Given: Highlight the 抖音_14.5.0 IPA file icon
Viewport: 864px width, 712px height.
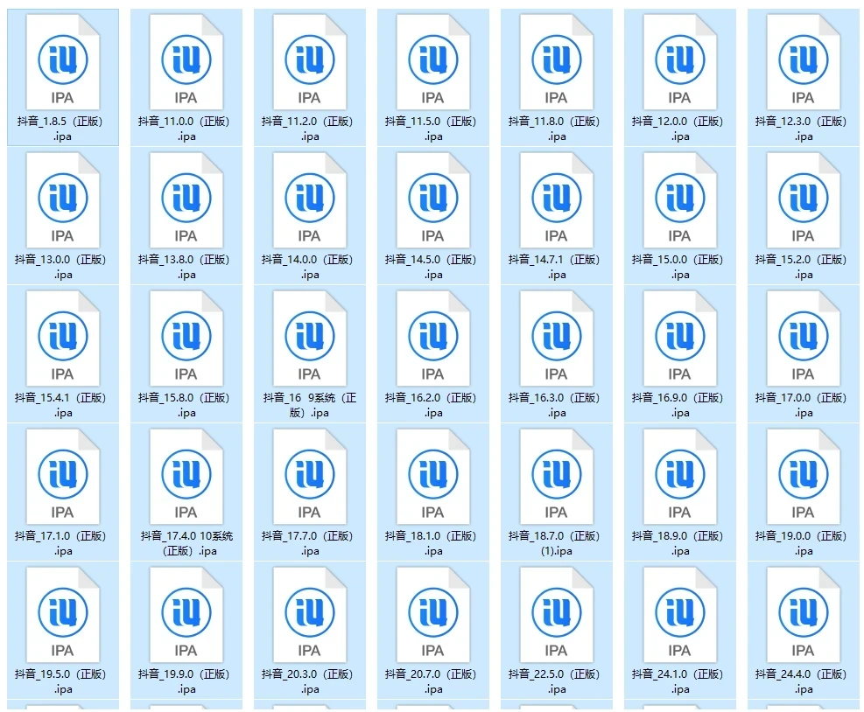Looking at the screenshot, I should tap(433, 200).
